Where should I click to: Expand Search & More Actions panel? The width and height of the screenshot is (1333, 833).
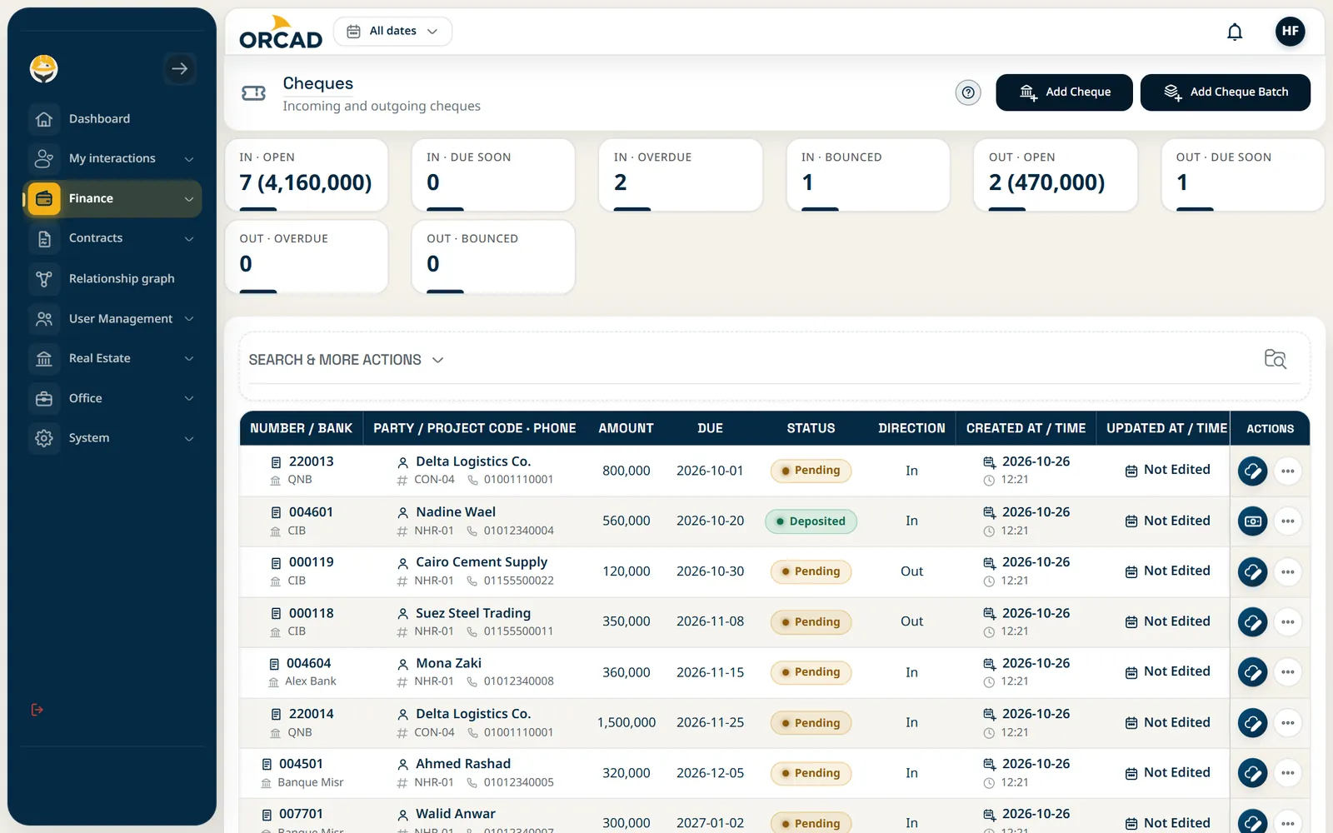point(346,360)
